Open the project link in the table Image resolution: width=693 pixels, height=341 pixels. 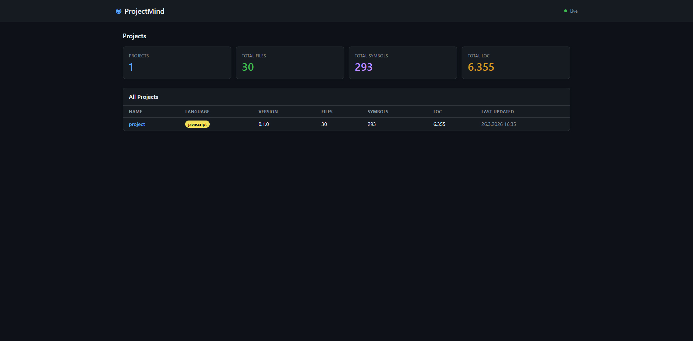tap(137, 124)
